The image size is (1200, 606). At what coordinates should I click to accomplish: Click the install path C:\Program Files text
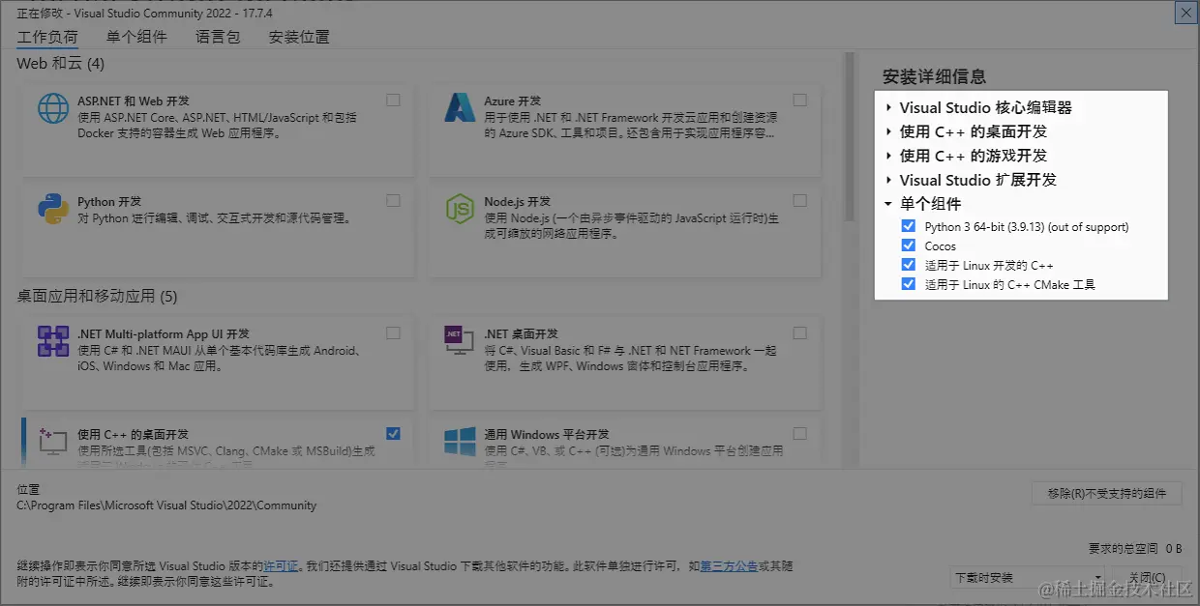click(166, 505)
